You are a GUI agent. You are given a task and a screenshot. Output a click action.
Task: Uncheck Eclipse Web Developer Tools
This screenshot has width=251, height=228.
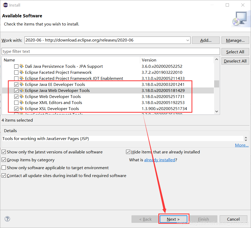[x=16, y=97]
